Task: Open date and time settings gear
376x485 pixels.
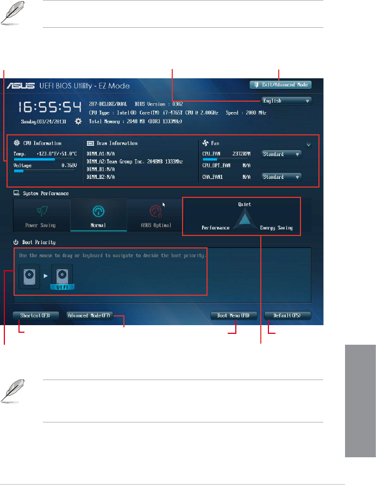Action: (x=78, y=121)
